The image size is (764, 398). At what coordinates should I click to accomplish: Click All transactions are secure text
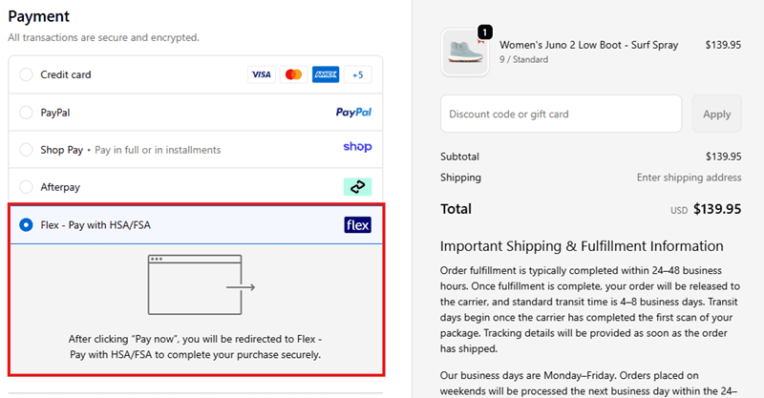coord(104,37)
